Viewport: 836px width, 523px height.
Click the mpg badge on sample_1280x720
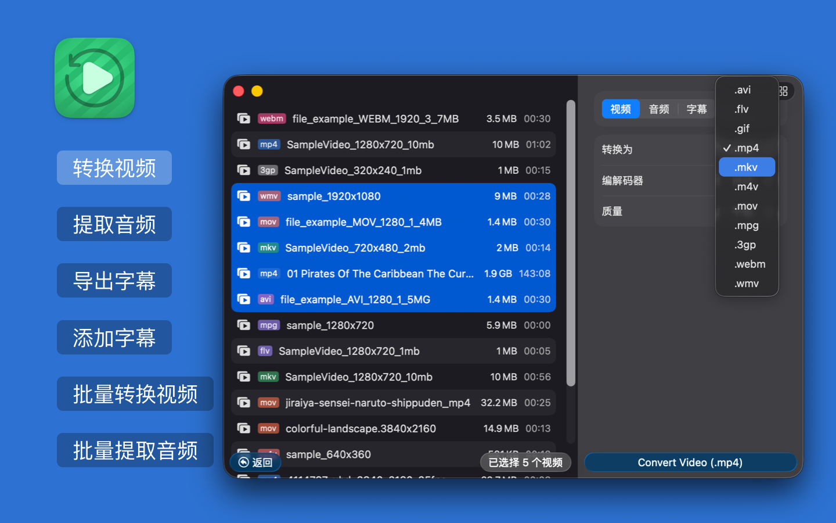click(x=268, y=325)
